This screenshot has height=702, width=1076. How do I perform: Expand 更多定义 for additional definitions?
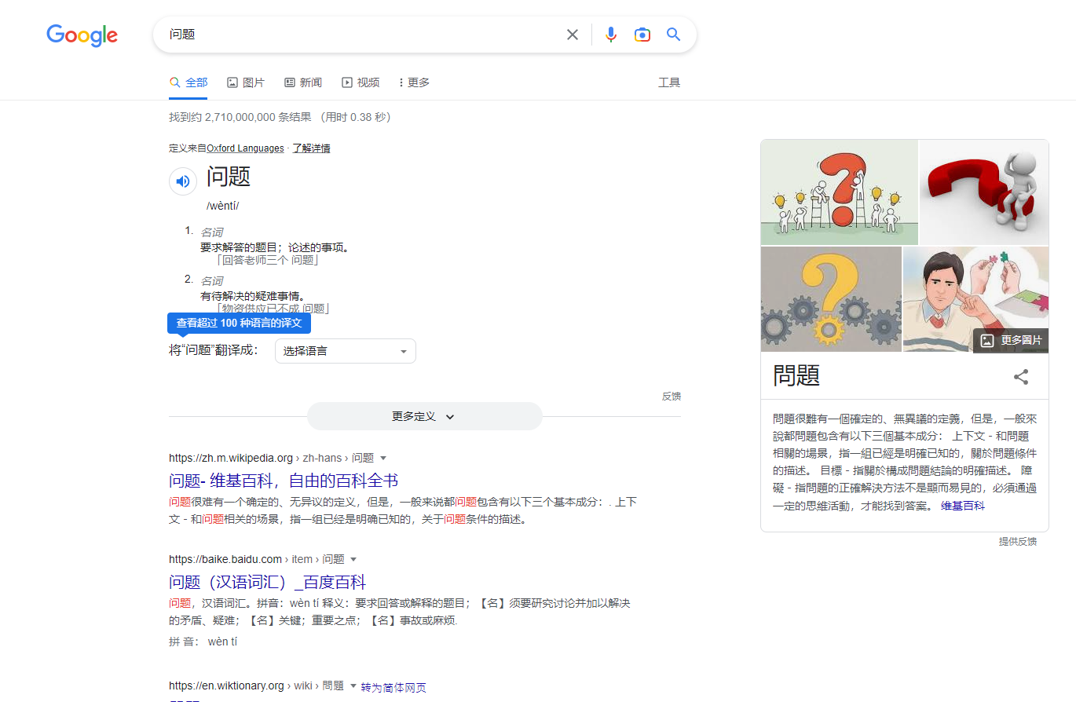[424, 416]
